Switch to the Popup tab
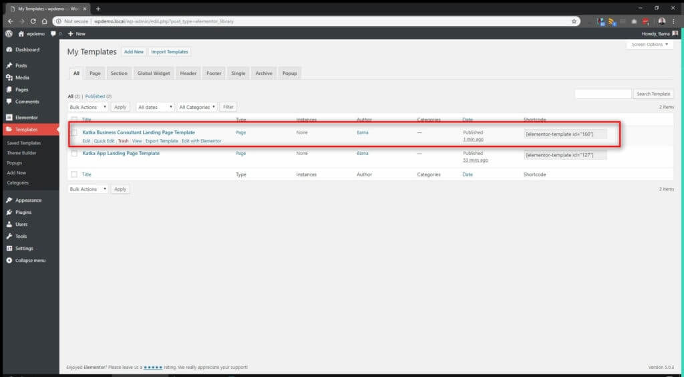The width and height of the screenshot is (684, 377). (x=289, y=73)
